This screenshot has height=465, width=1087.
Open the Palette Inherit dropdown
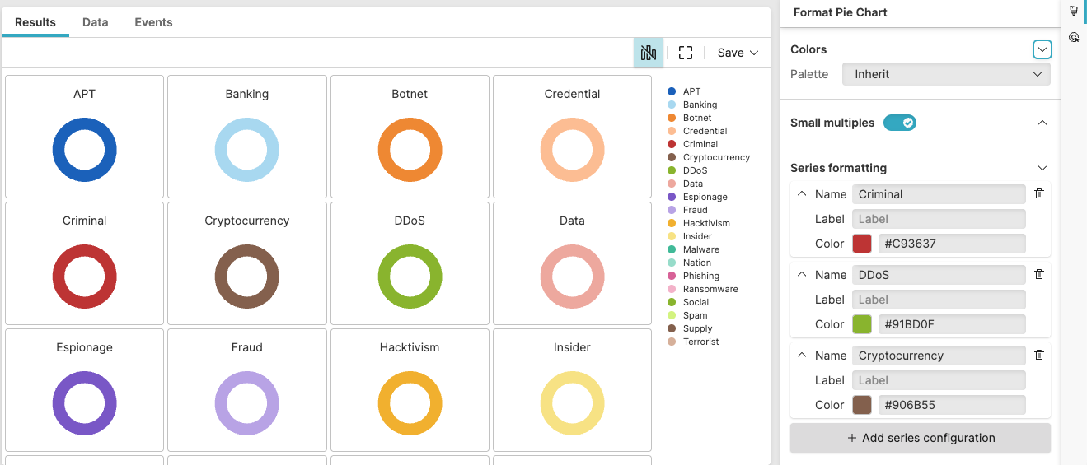point(946,74)
